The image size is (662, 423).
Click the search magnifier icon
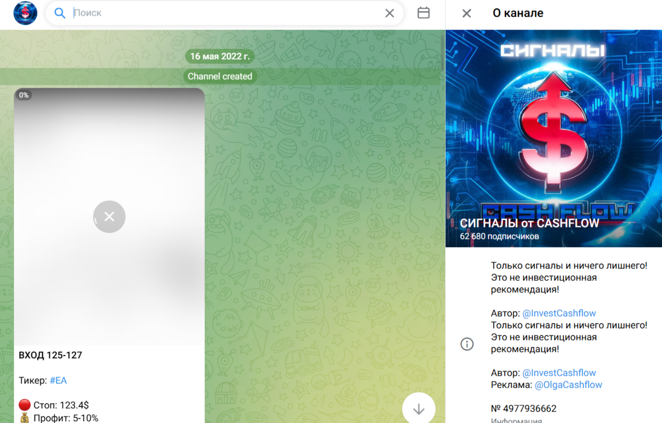60,13
